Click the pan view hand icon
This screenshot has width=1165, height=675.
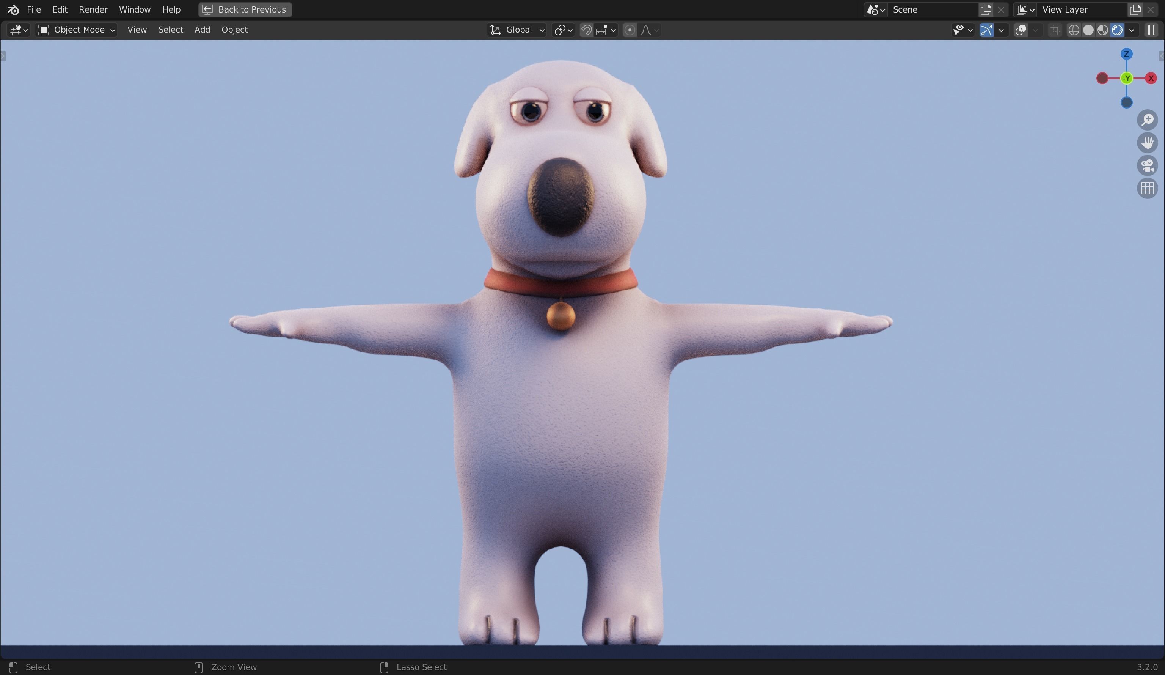point(1148,143)
